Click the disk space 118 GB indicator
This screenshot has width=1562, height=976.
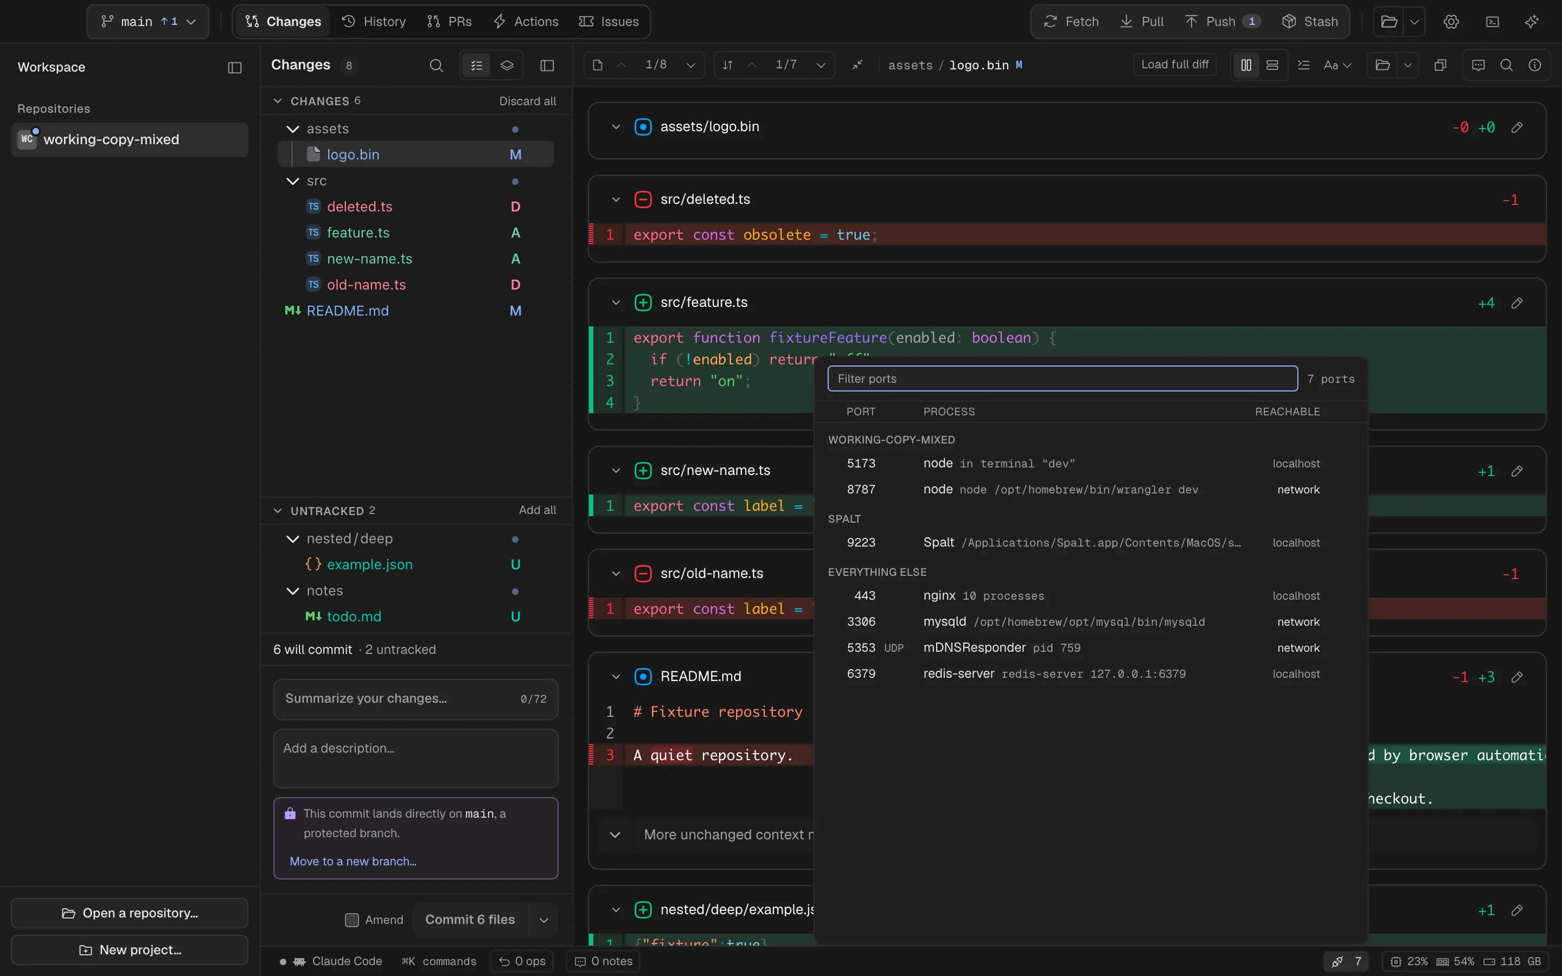coord(1512,961)
